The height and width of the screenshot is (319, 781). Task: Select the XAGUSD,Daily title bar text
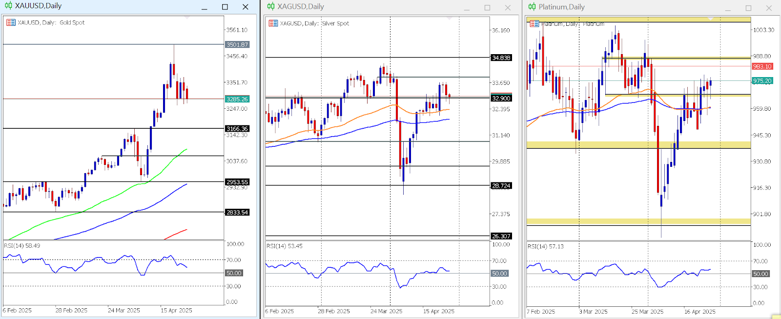click(x=301, y=6)
